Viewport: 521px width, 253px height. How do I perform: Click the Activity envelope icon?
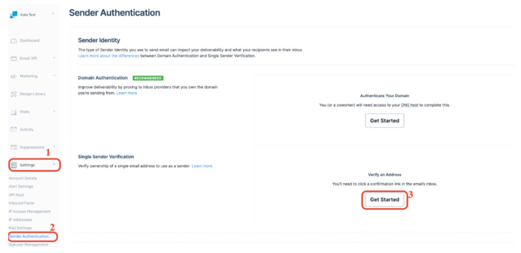coord(14,129)
